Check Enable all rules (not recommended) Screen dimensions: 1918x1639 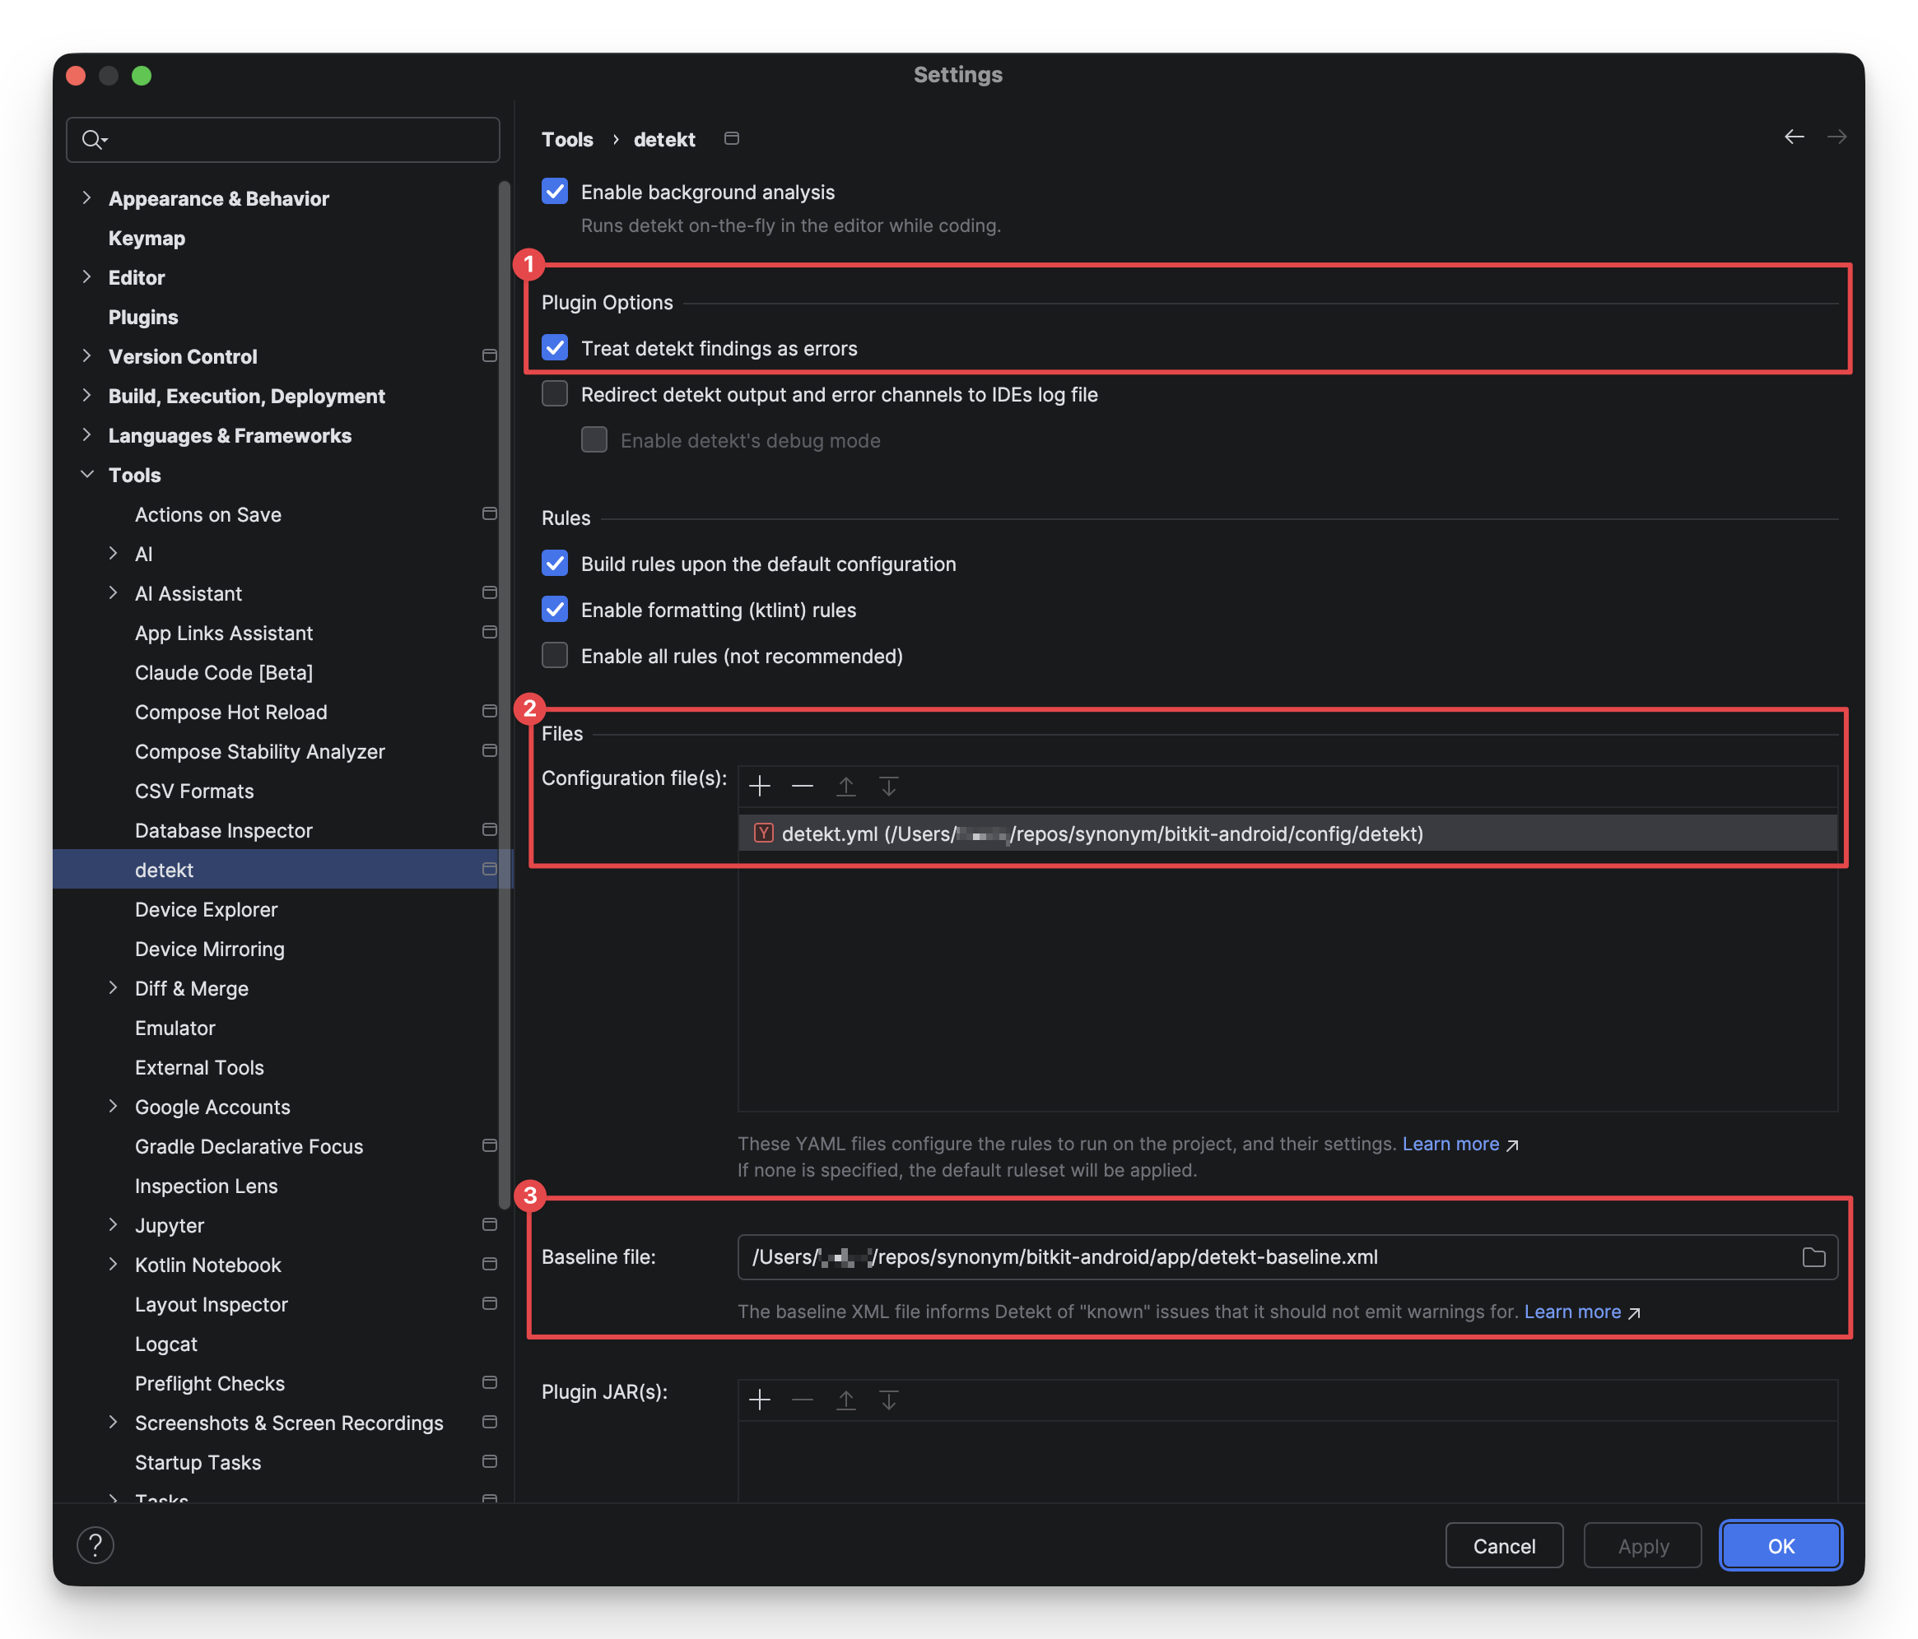tap(555, 656)
